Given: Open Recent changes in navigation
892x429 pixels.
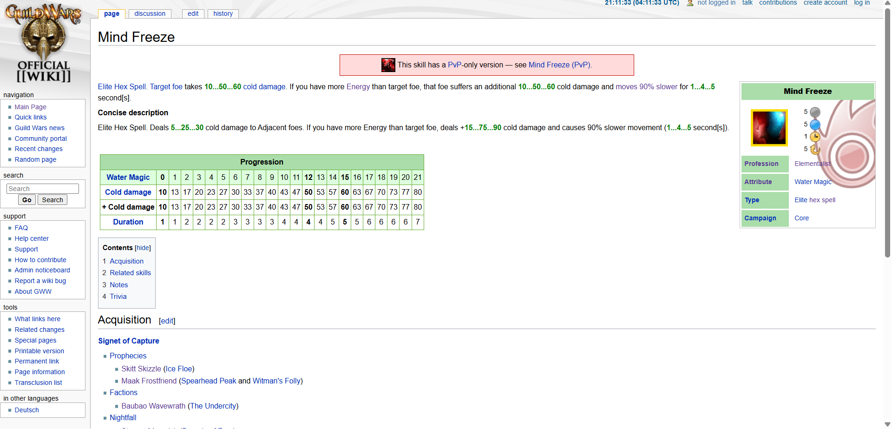Looking at the screenshot, I should (38, 149).
